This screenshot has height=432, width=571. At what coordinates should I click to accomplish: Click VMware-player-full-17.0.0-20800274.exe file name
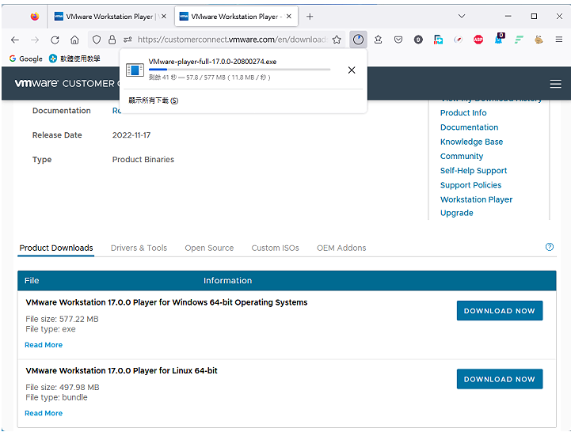click(212, 62)
